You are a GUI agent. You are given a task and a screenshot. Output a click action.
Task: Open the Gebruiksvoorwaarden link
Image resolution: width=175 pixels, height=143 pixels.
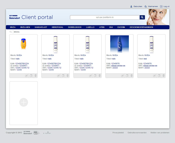pos(137,133)
